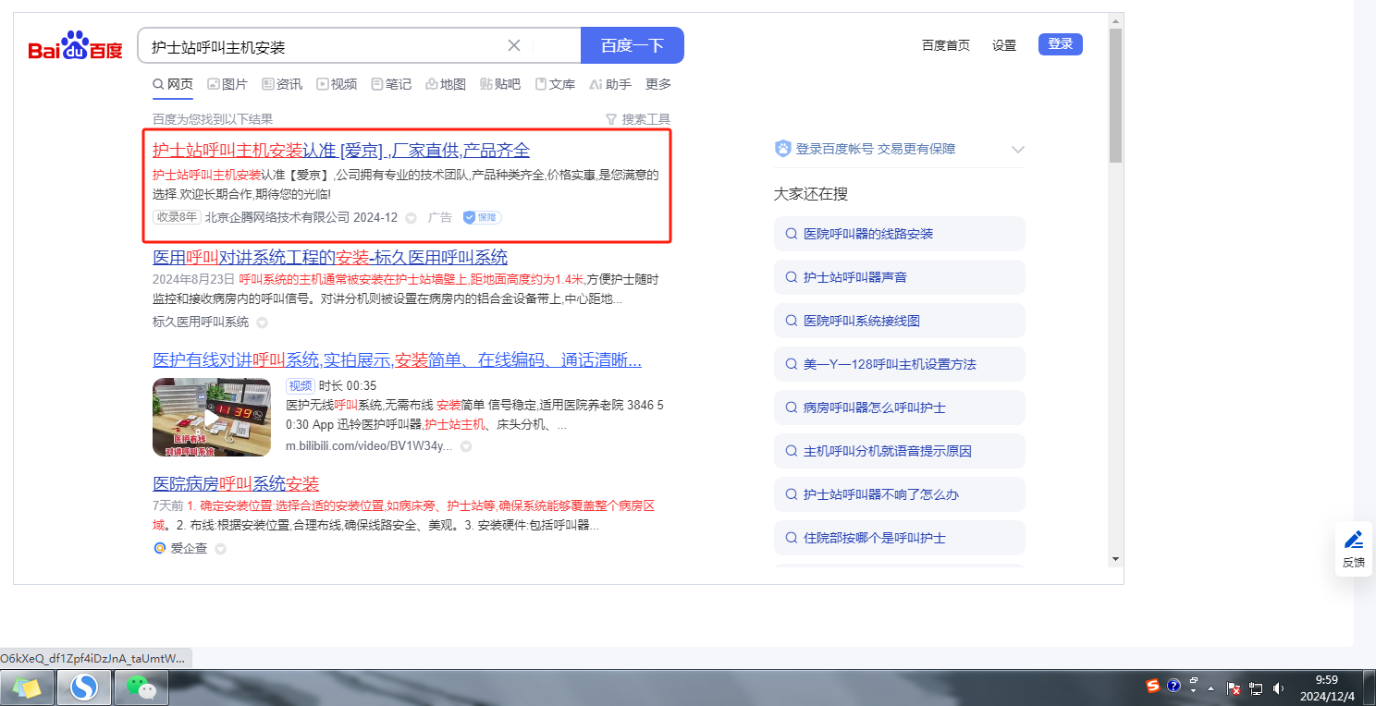
Task: Open suggested search 医院呼叫系统接线图
Action: click(861, 321)
